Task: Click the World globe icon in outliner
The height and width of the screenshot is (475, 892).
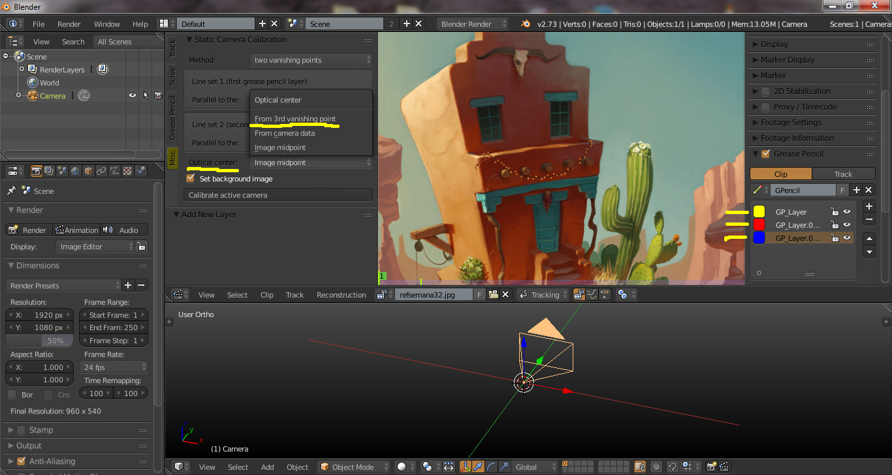Action: [x=33, y=83]
